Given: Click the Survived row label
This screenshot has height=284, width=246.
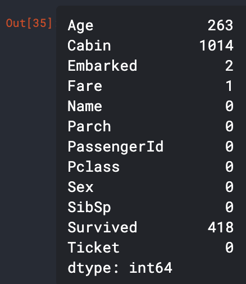Looking at the screenshot, I should (102, 227).
